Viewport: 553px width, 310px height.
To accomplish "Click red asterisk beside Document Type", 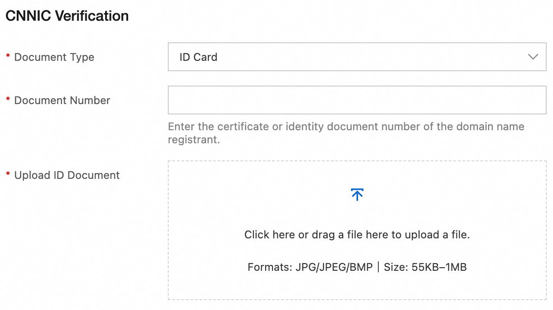I will click(x=8, y=56).
